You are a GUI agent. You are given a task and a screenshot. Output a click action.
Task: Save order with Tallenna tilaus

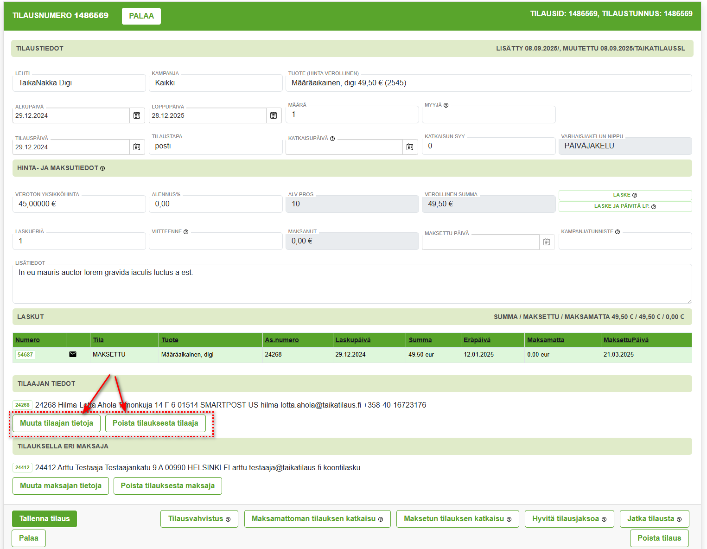45,519
